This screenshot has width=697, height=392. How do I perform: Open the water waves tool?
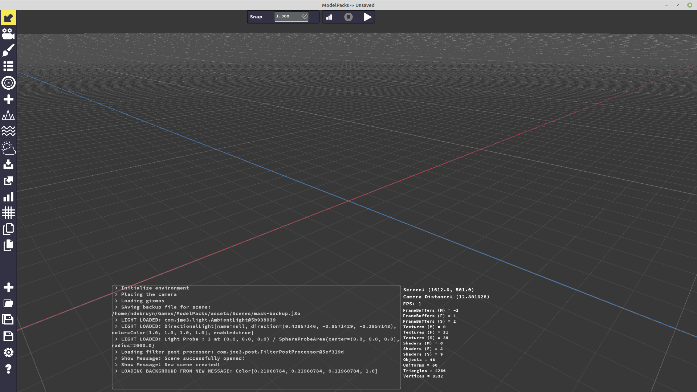(8, 131)
